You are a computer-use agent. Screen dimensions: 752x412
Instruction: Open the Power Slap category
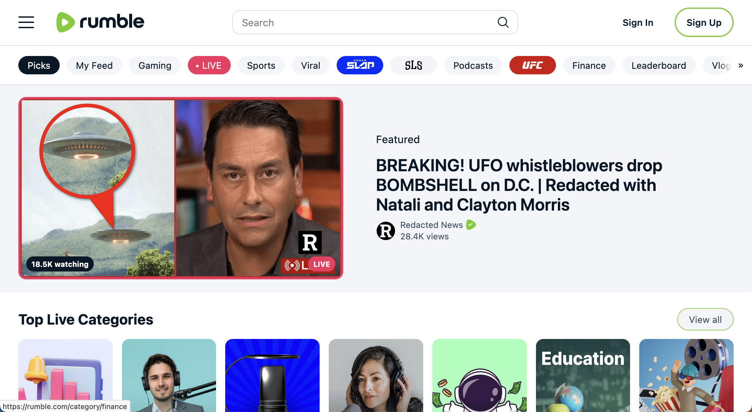tap(360, 65)
